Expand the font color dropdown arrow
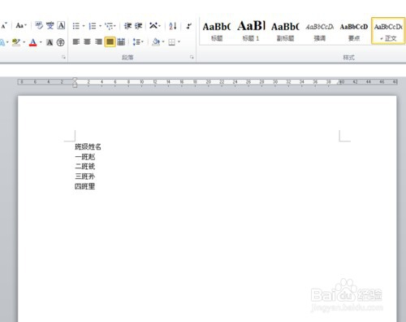This screenshot has width=406, height=322. (x=41, y=42)
